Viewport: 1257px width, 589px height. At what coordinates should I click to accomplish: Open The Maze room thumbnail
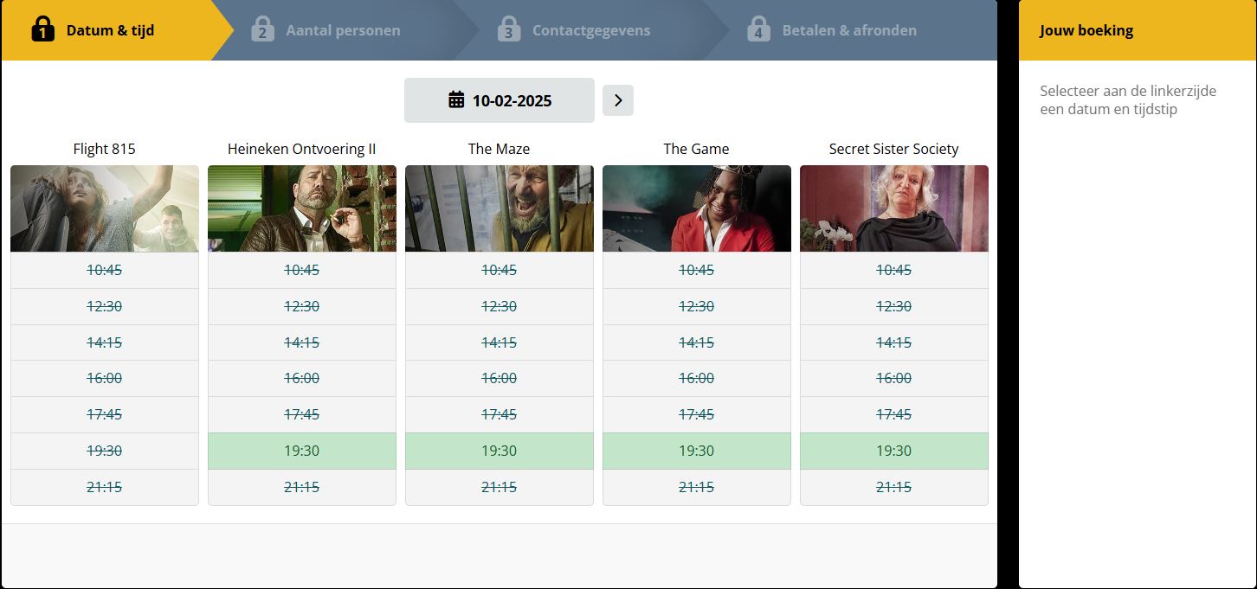point(500,208)
